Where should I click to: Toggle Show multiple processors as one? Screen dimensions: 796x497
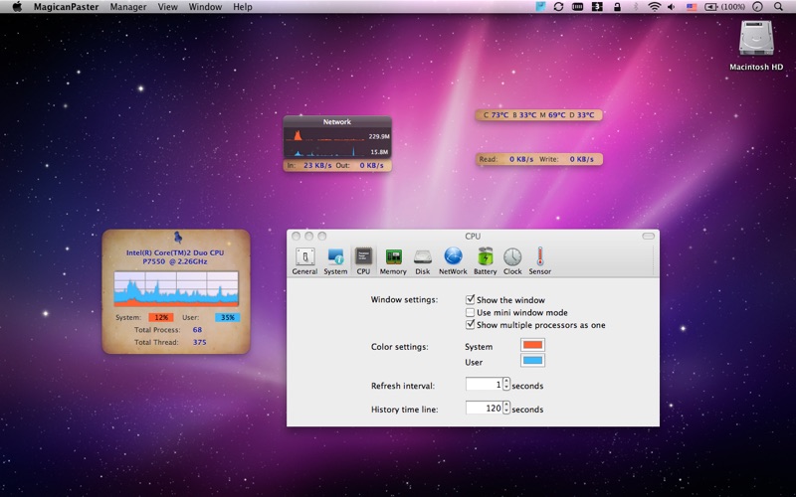point(471,325)
